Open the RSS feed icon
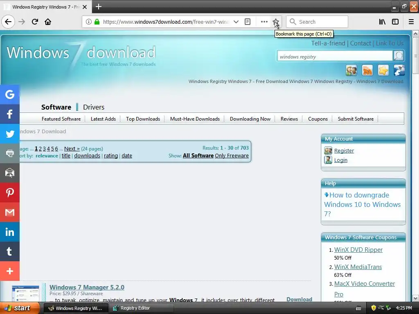Screen dimensions: 419x314 point(367,70)
